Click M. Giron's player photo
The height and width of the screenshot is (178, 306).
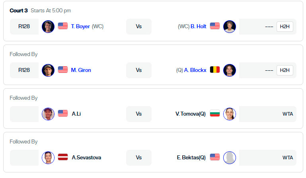pos(48,70)
